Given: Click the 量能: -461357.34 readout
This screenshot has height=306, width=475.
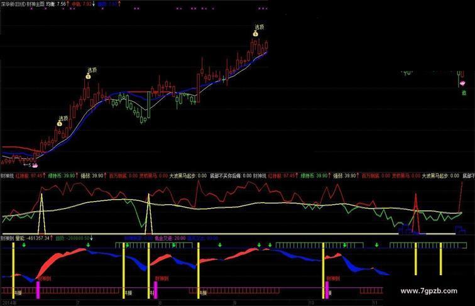Looking at the screenshot, I should coord(32,238).
